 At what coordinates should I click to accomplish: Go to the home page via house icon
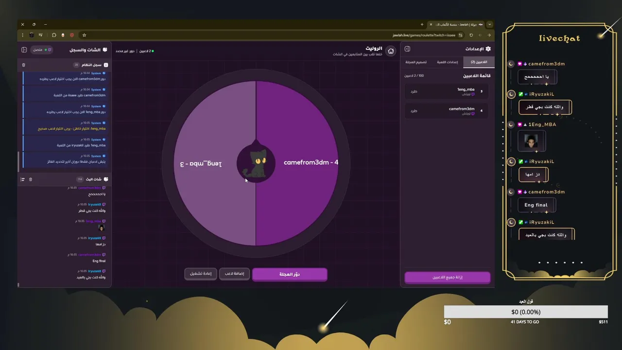[x=391, y=51]
